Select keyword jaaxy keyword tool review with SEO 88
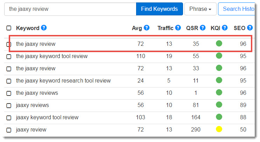 tap(47, 118)
